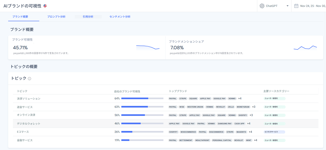Expand +4 brands in 金融サービス row
Viewport: 326px width, 150px height.
(x=256, y=140)
